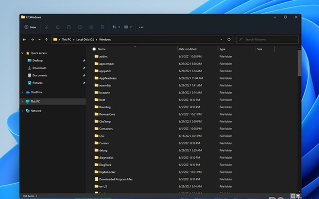Sort by the Type column header
The width and height of the screenshot is (319, 199).
(222, 49)
